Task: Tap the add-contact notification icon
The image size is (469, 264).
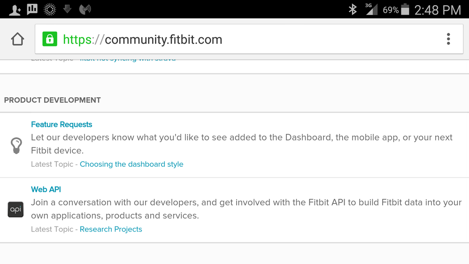Action: tap(15, 9)
